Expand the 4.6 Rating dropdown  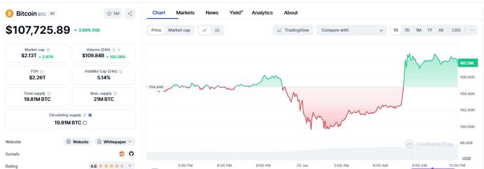click(x=112, y=166)
